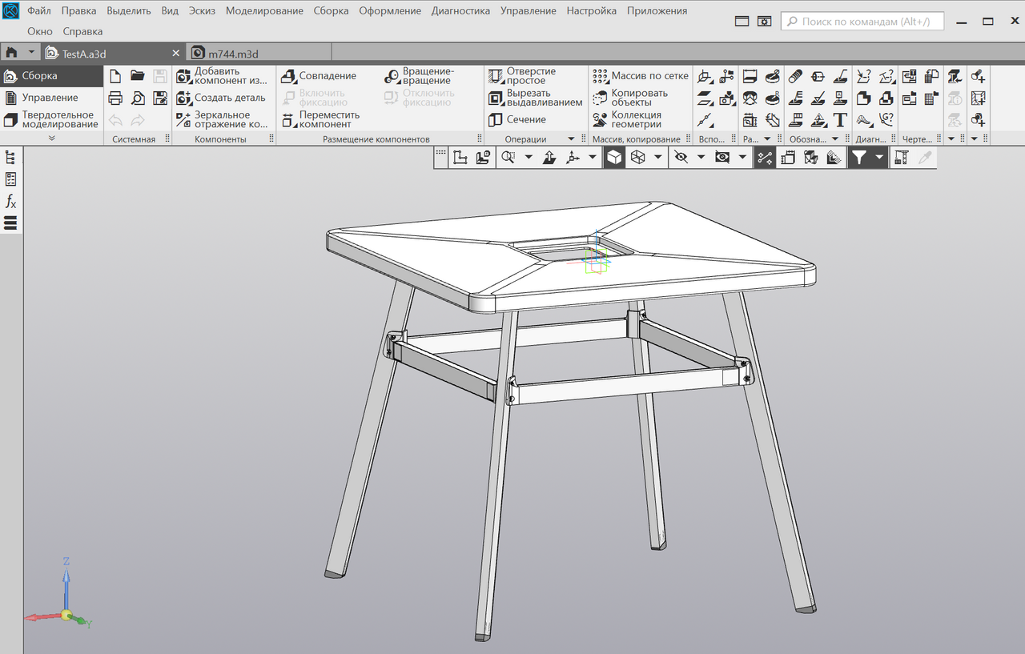The image size is (1025, 654).
Task: Click the cylinder axis line icon in Обозна... group
Action: [818, 76]
